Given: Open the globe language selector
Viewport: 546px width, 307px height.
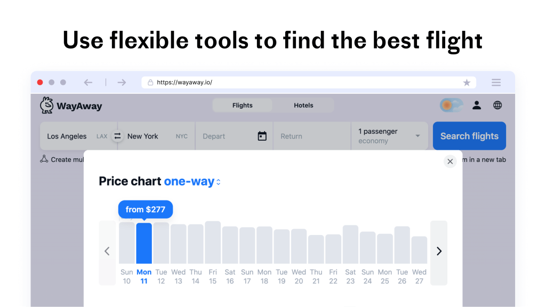Looking at the screenshot, I should pyautogui.click(x=497, y=105).
